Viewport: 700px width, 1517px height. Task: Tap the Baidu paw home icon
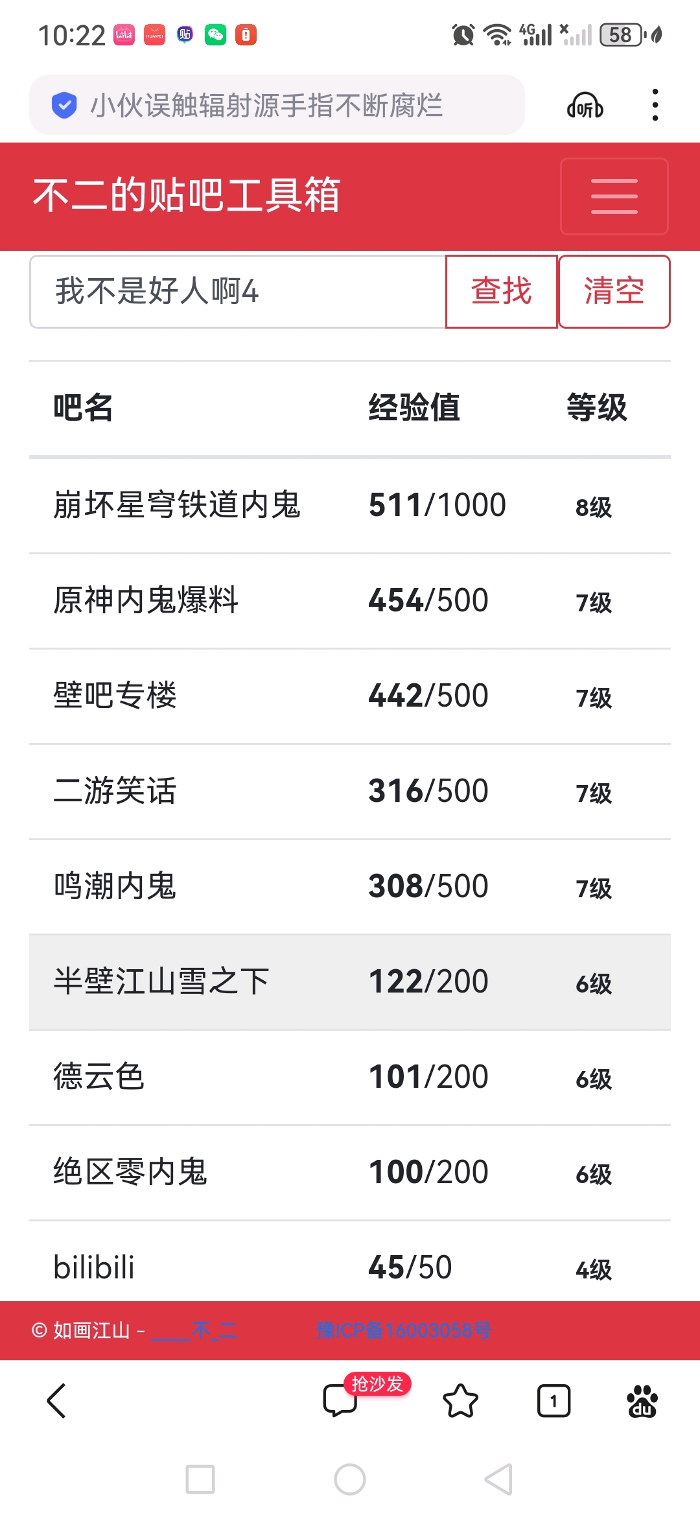click(642, 1401)
